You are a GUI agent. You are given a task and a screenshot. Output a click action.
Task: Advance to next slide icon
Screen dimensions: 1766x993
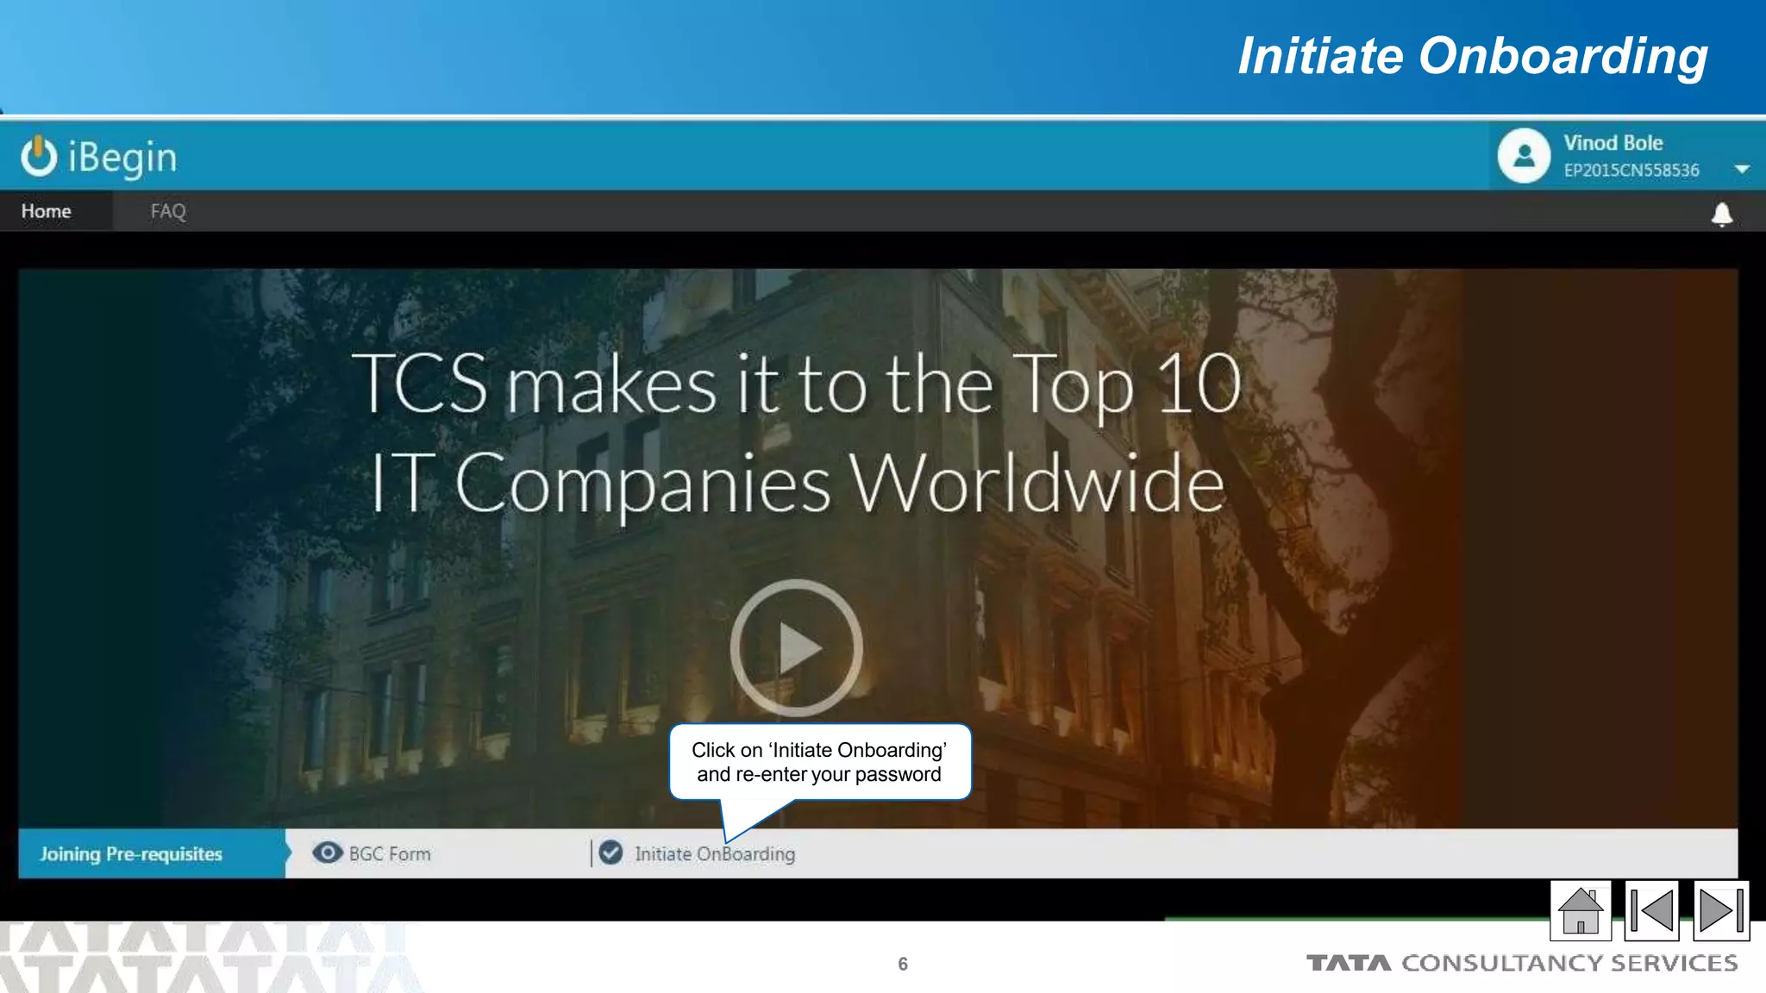(1721, 910)
